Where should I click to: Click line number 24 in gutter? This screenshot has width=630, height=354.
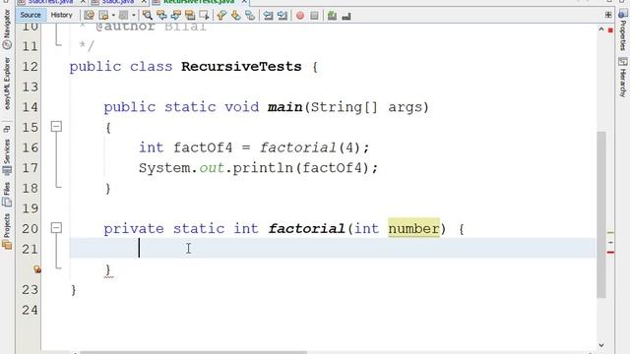[31, 310]
